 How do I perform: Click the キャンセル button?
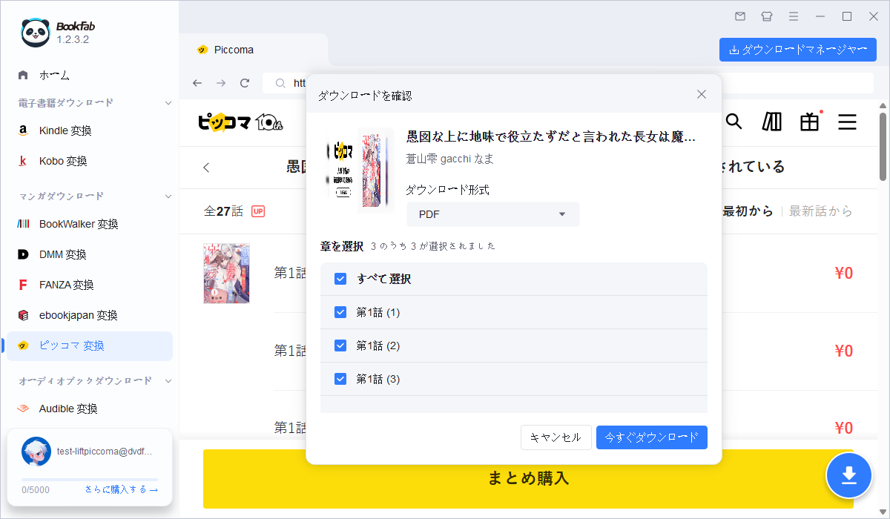pos(556,437)
